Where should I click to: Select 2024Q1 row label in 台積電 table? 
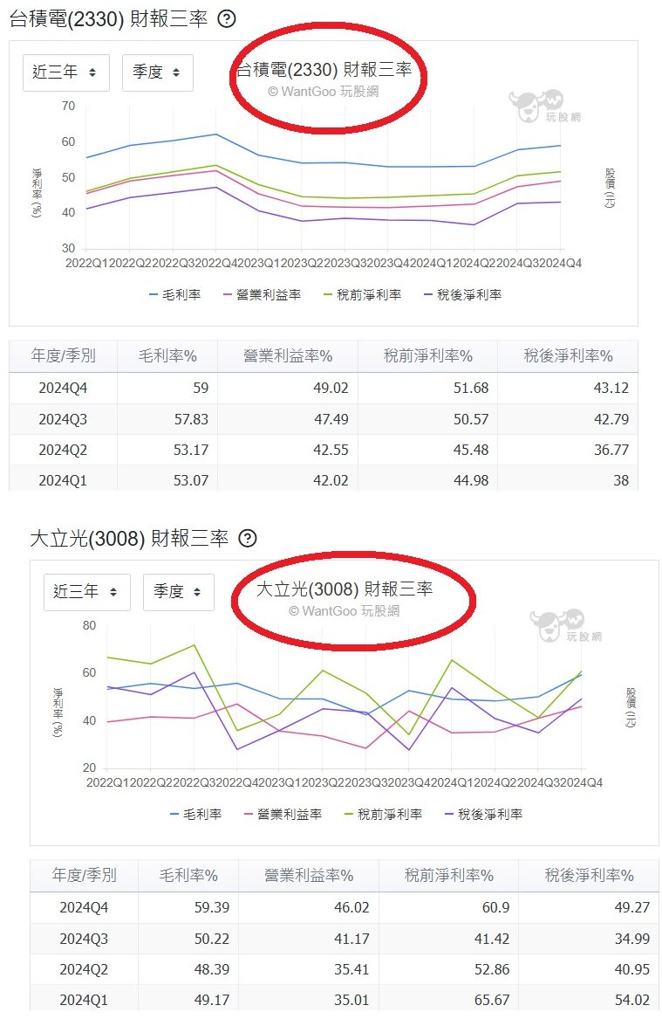[x=63, y=480]
